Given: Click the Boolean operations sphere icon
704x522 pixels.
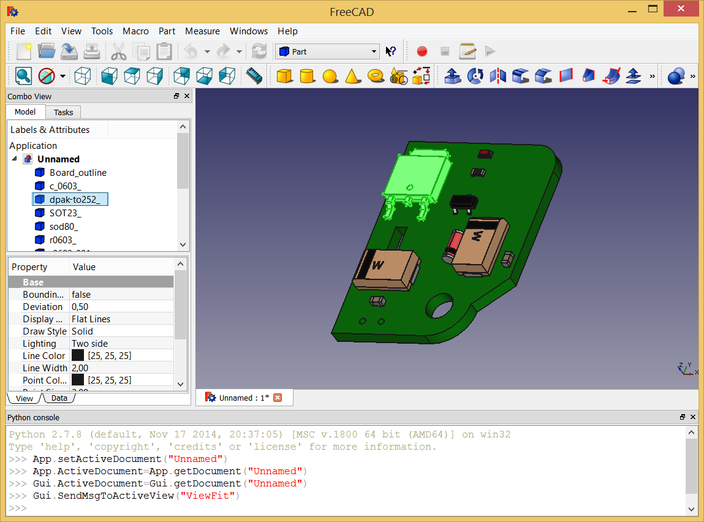Looking at the screenshot, I should point(675,76).
